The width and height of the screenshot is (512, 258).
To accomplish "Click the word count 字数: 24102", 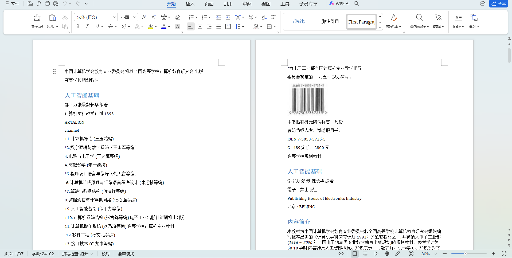I will (43, 254).
